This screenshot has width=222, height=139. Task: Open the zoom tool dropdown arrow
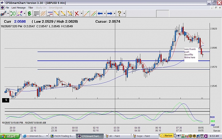25,14
